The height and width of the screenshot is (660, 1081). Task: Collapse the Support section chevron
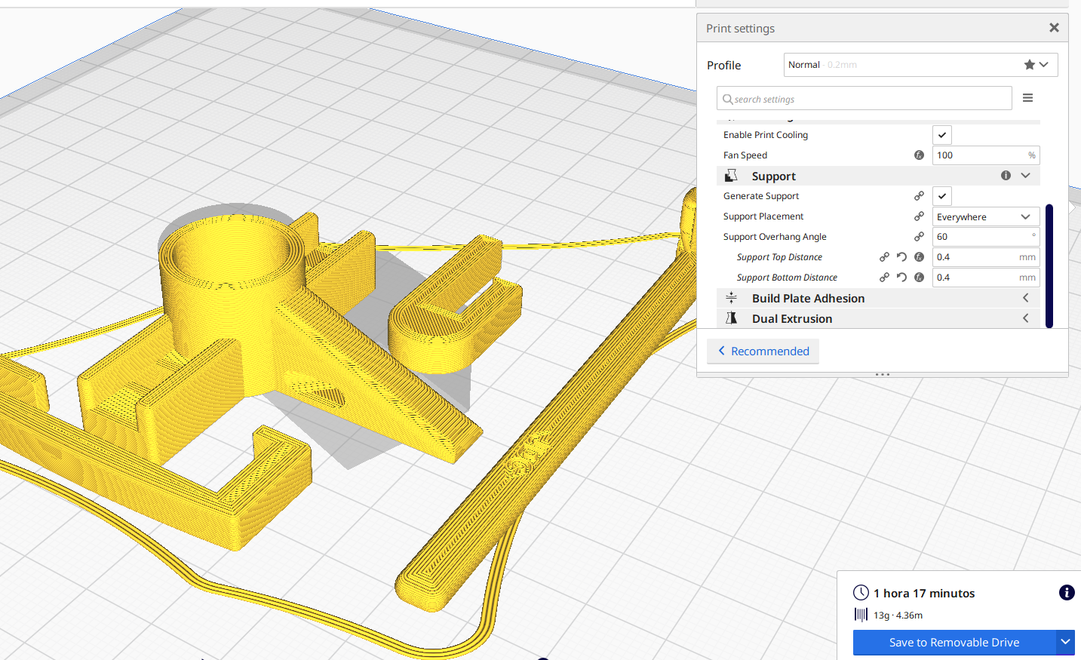click(1025, 176)
